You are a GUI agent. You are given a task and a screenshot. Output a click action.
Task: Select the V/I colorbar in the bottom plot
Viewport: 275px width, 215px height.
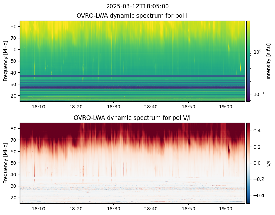click(248, 163)
